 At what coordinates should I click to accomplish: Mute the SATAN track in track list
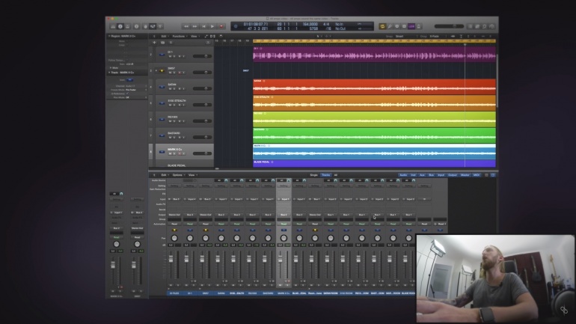point(170,90)
